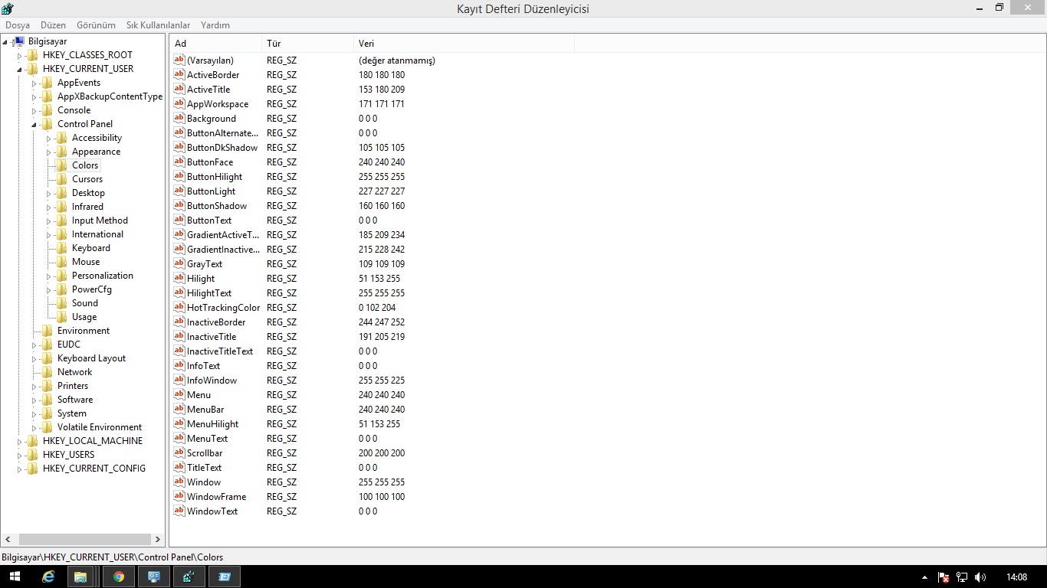Open the Windows Start button
Viewport: 1047px width, 588px height.
click(15, 577)
